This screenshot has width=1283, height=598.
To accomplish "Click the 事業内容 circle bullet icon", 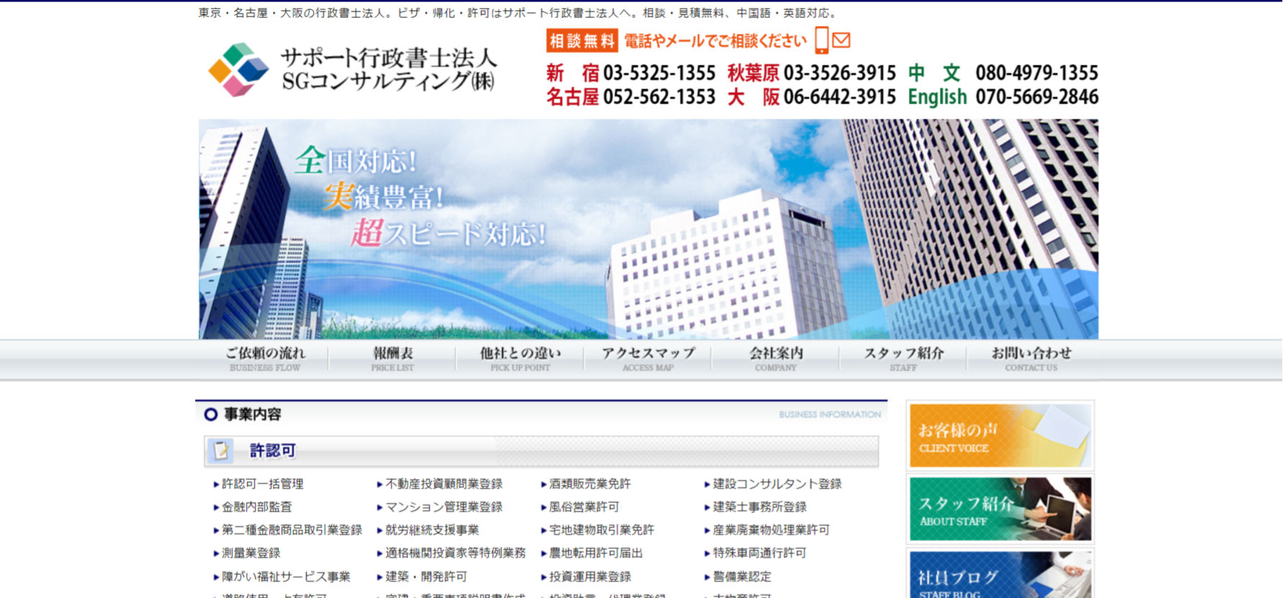I will click(x=211, y=414).
